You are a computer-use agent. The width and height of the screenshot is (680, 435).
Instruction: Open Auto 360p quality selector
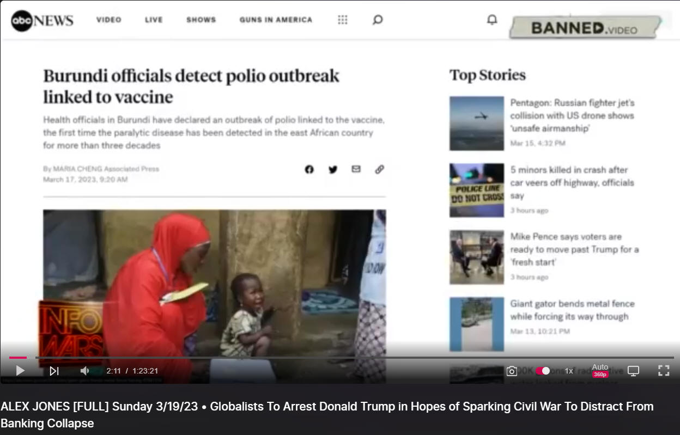pyautogui.click(x=600, y=370)
